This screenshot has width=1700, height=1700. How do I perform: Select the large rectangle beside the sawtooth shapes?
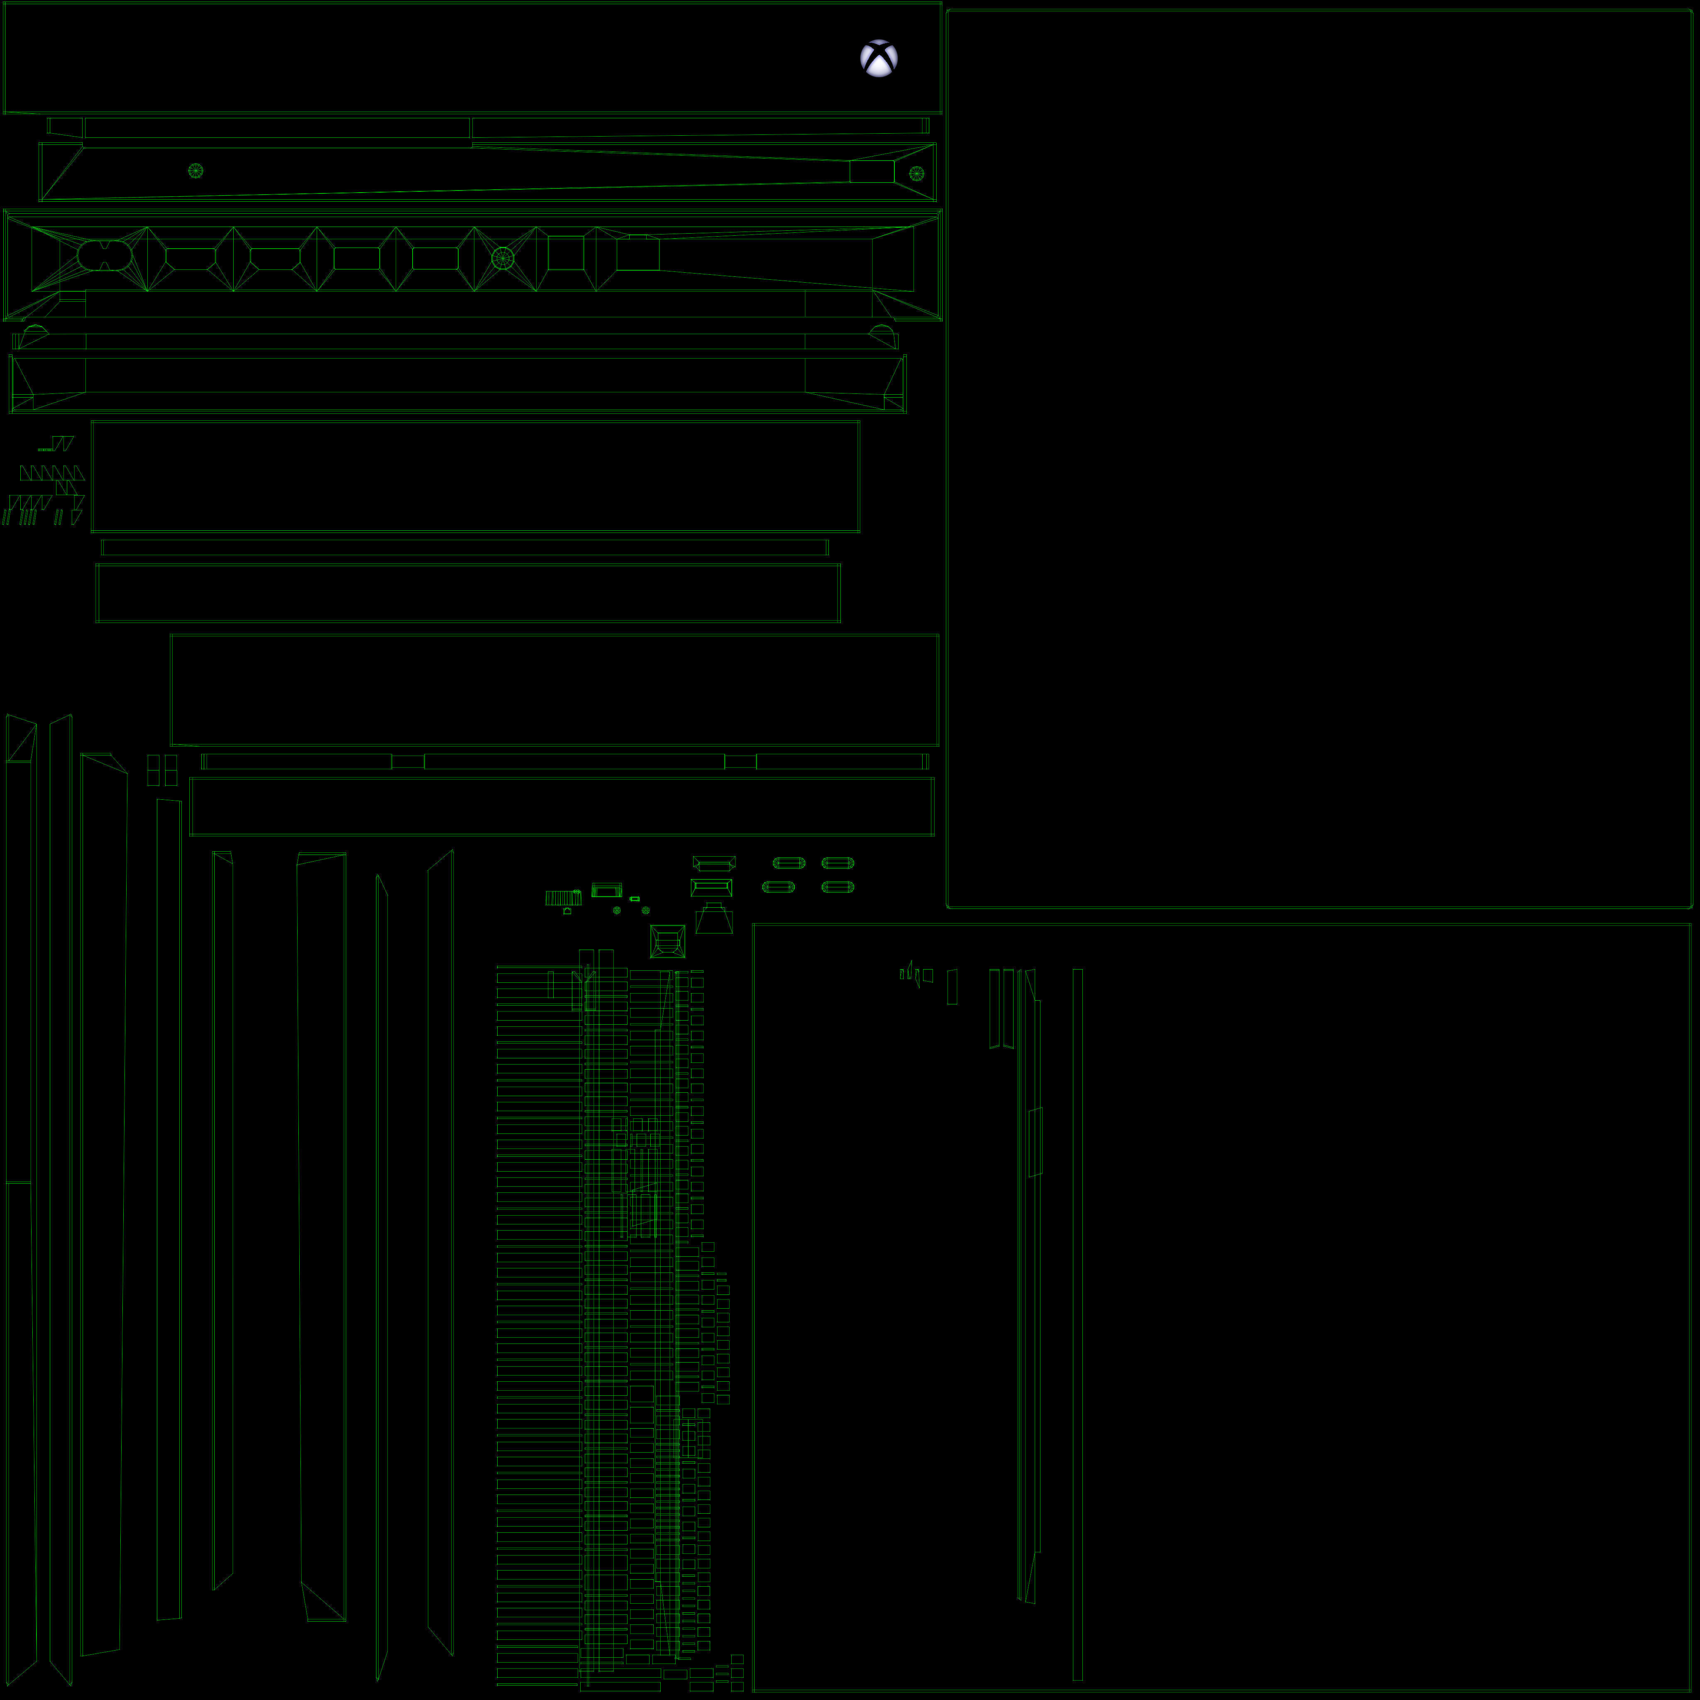pyautogui.click(x=475, y=476)
